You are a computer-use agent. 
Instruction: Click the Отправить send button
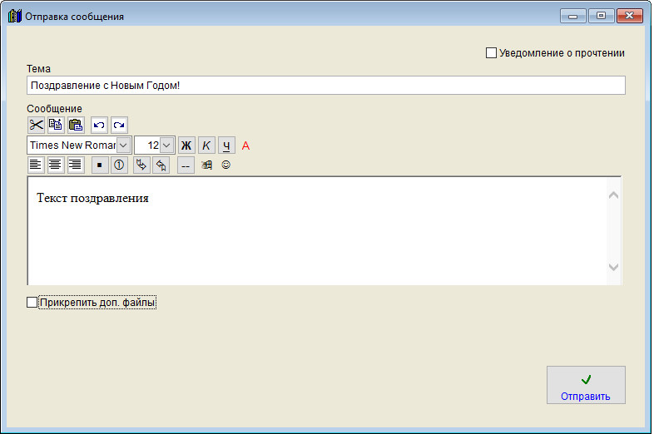coord(586,385)
